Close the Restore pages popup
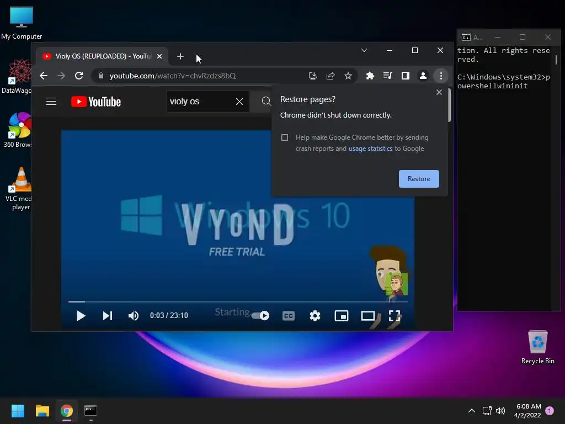 [x=439, y=92]
